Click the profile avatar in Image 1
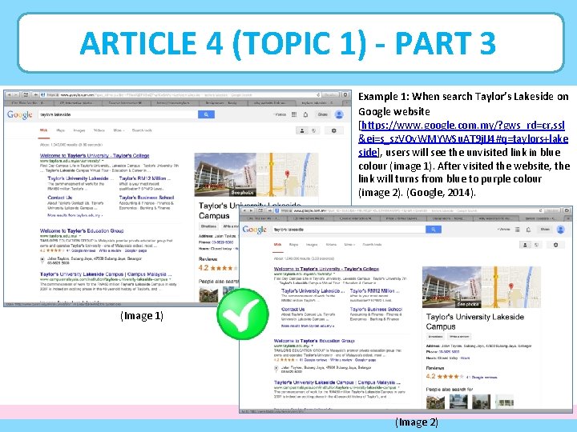This screenshot has height=432, width=577. coord(339,114)
